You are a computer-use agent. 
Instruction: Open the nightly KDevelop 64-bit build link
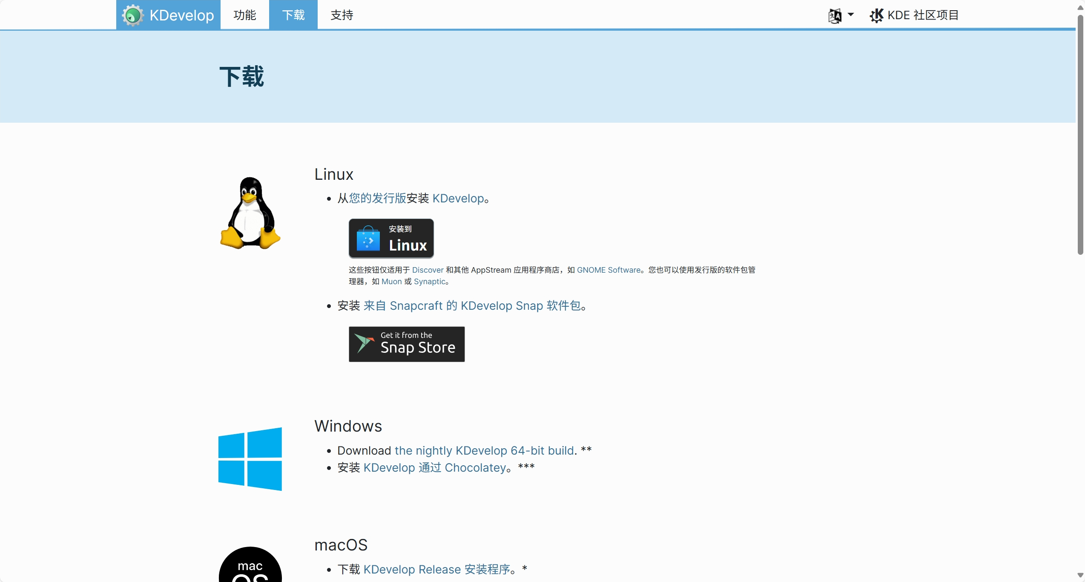click(x=484, y=450)
